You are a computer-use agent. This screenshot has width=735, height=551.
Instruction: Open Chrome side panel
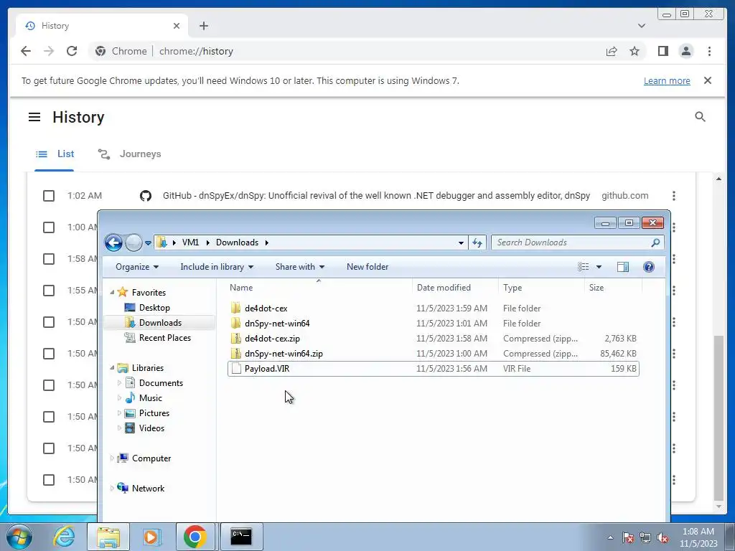[x=663, y=51]
